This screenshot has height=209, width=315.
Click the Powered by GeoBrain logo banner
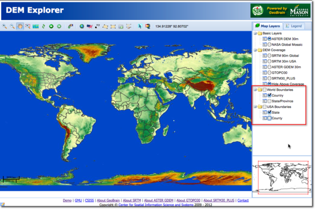(280, 10)
